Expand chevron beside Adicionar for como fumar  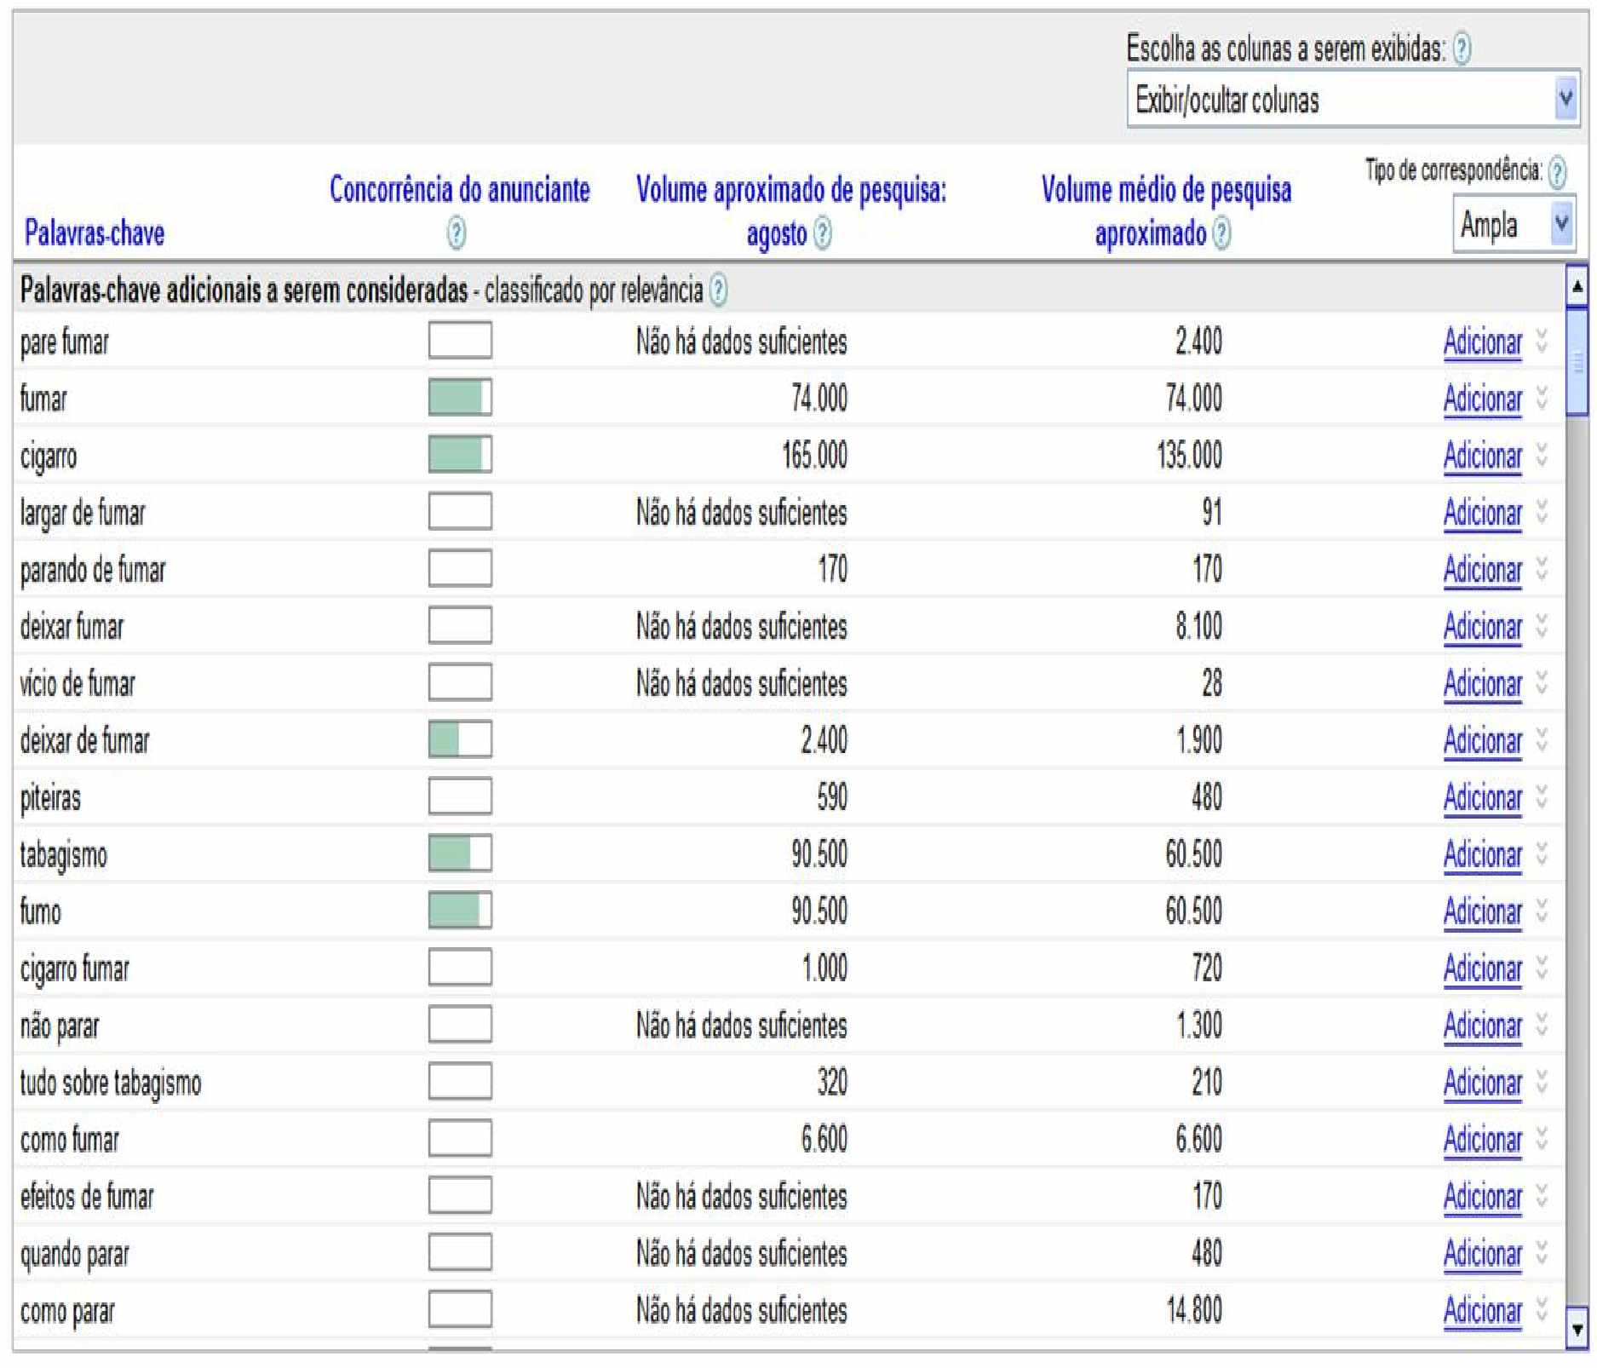click(x=1542, y=1139)
